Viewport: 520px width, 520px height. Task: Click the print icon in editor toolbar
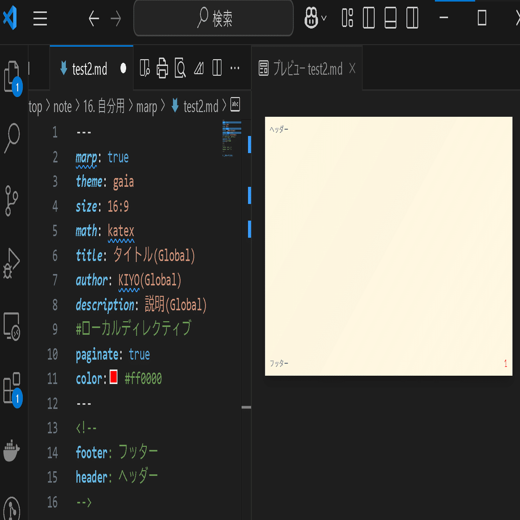162,68
